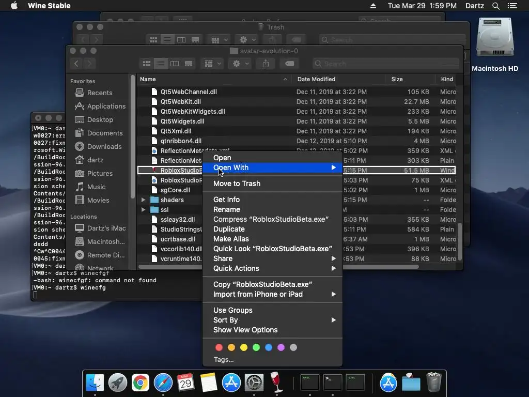This screenshot has width=529, height=397.
Task: Expand the ssl folder disclosure triangle
Action: 144,210
